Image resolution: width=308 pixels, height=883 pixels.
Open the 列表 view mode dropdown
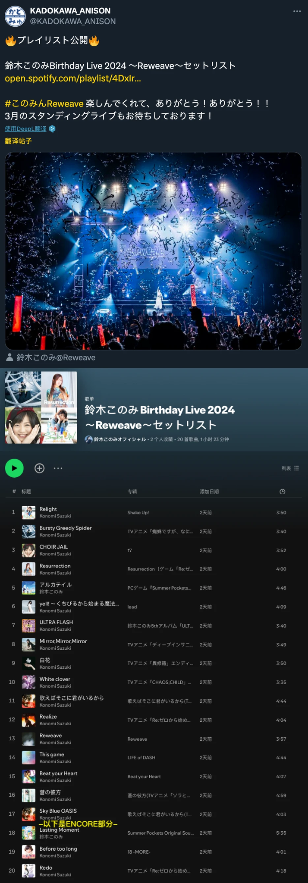(290, 468)
